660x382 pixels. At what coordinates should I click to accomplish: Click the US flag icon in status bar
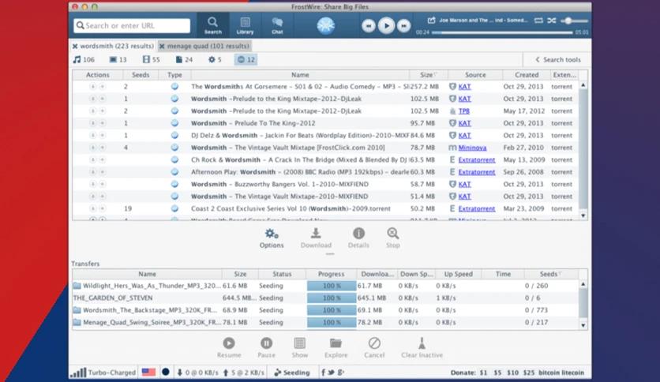(x=148, y=373)
